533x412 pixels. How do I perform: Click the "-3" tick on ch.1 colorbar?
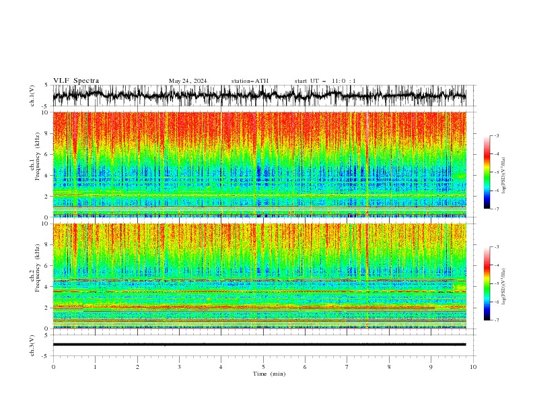[x=497, y=135]
